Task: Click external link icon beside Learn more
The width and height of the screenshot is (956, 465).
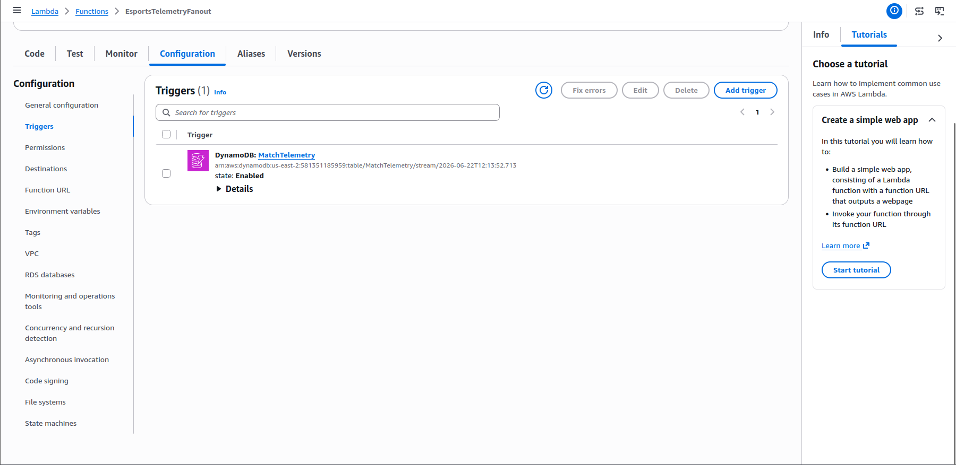Action: 866,245
